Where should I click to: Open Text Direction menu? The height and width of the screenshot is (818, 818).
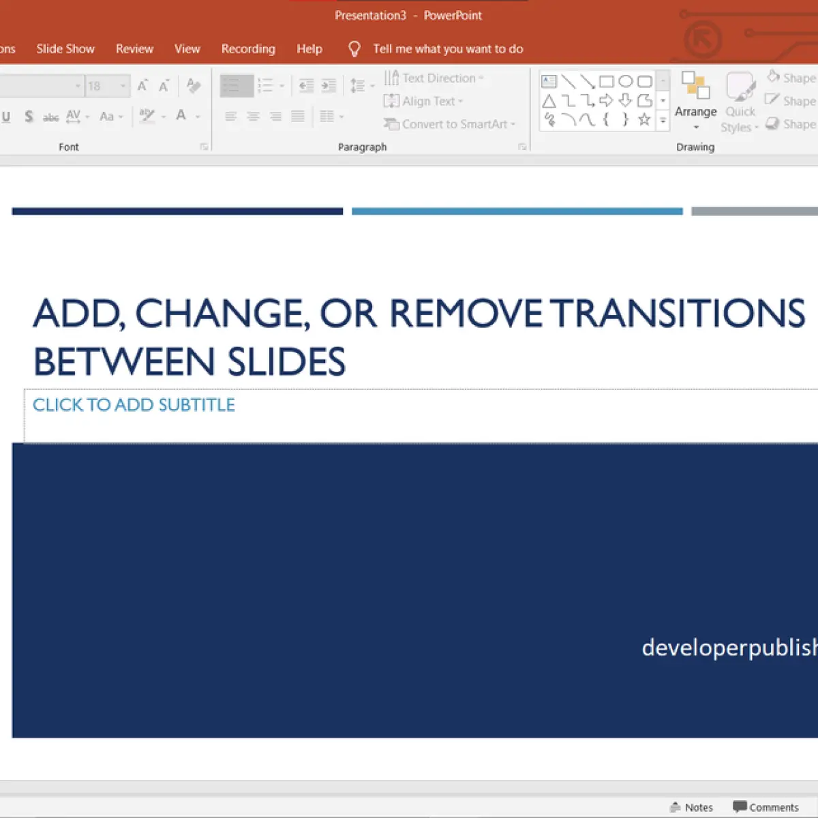click(x=434, y=78)
